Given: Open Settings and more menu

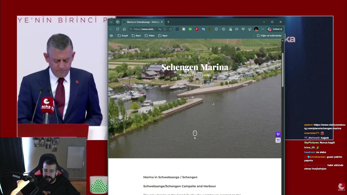Looking at the screenshot, I should tap(263, 29).
